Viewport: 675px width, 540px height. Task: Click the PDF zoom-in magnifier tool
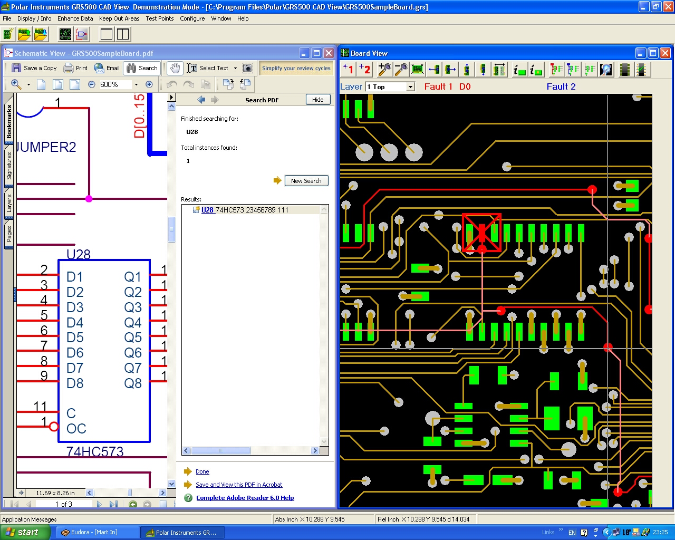(16, 84)
